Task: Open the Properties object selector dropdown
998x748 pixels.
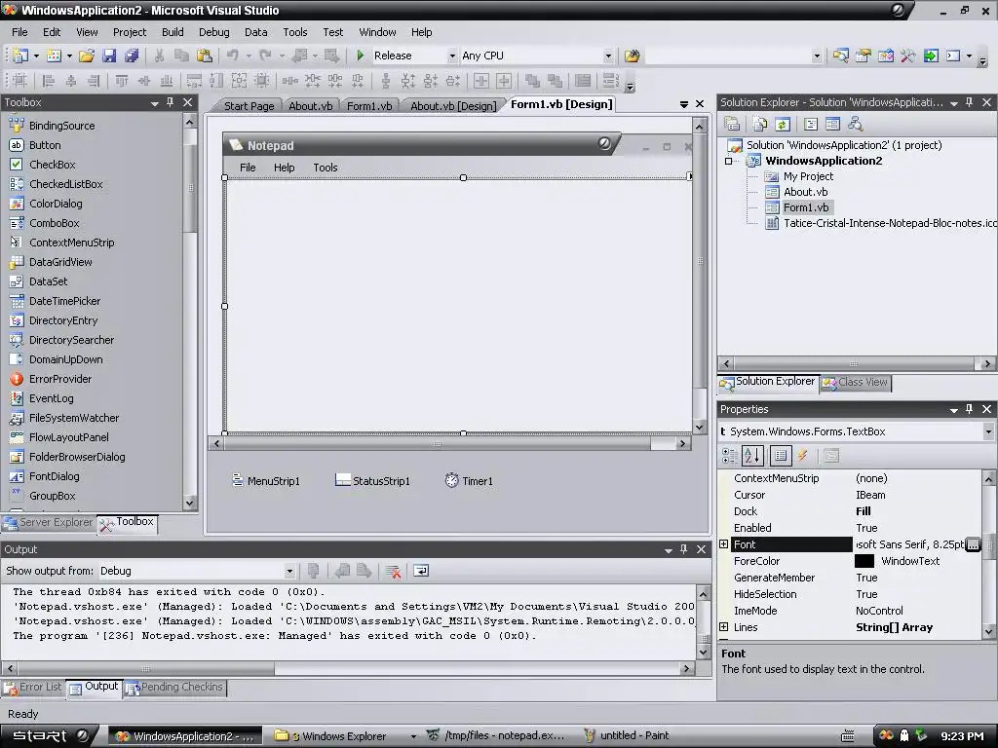Action: pos(988,431)
